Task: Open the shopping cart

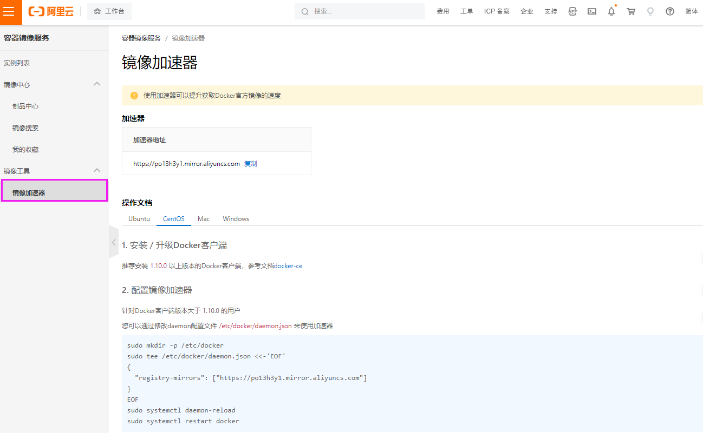Action: click(631, 11)
